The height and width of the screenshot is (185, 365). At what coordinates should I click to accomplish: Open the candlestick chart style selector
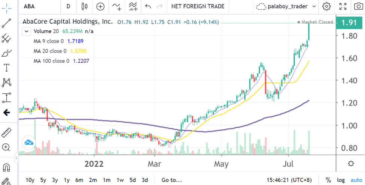click(85, 6)
